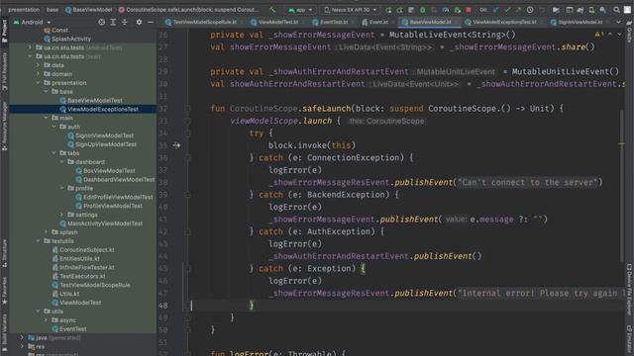Click the Make Project hammer icon
This screenshot has width=634, height=356.
(x=273, y=9)
